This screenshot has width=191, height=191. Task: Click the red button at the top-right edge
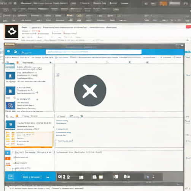188,27
